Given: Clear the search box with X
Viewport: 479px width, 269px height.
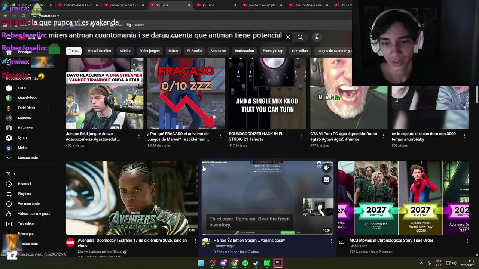Looking at the screenshot, I should pyautogui.click(x=288, y=37).
